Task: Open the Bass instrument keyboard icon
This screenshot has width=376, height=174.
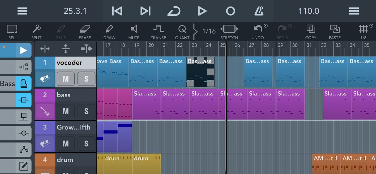Action: (x=24, y=84)
